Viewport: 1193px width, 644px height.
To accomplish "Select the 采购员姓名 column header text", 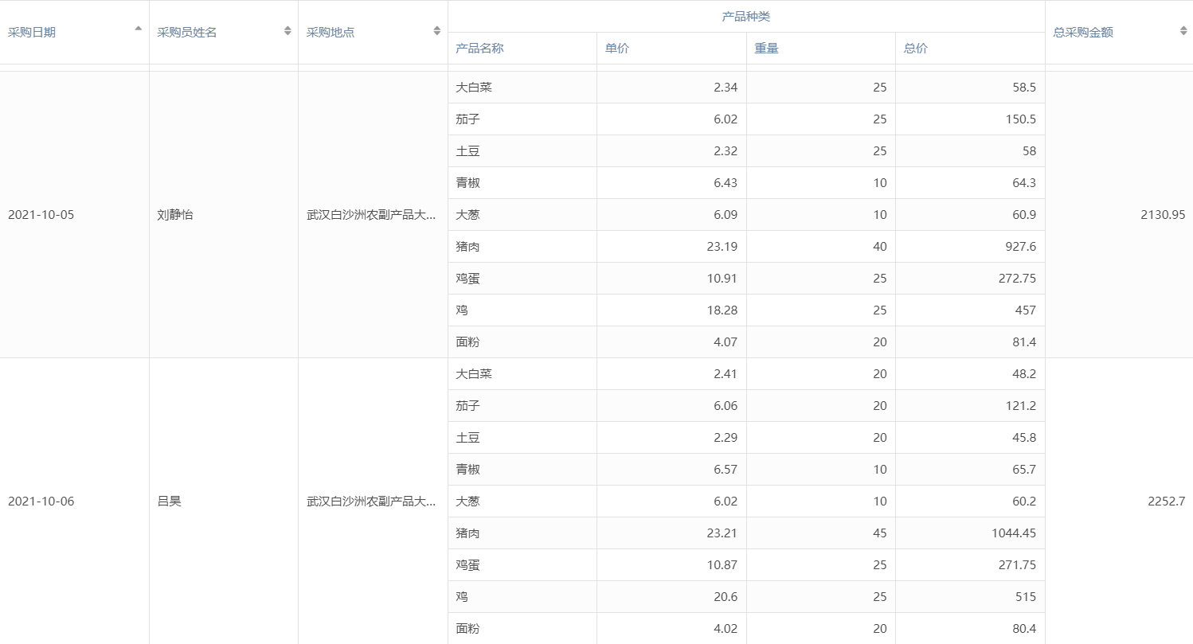I will (x=186, y=33).
